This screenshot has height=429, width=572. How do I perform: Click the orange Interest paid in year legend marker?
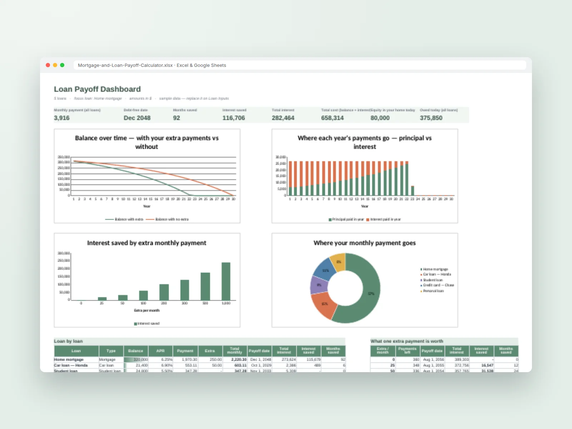click(x=368, y=220)
